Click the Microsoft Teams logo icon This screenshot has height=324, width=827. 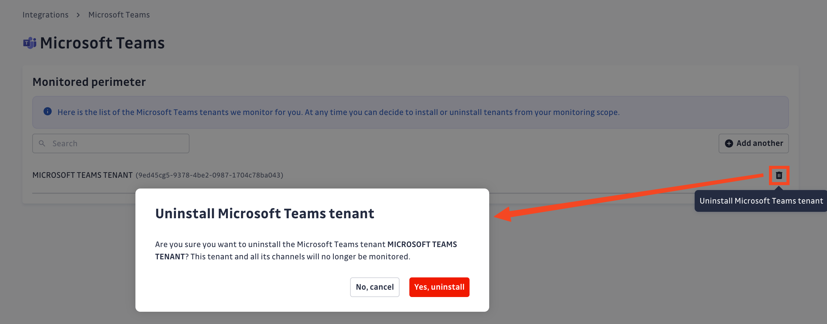29,43
